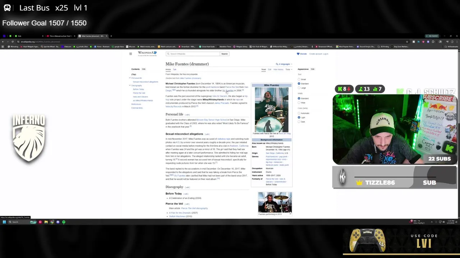
Task: Jump to External links in contents
Action: click(x=137, y=108)
